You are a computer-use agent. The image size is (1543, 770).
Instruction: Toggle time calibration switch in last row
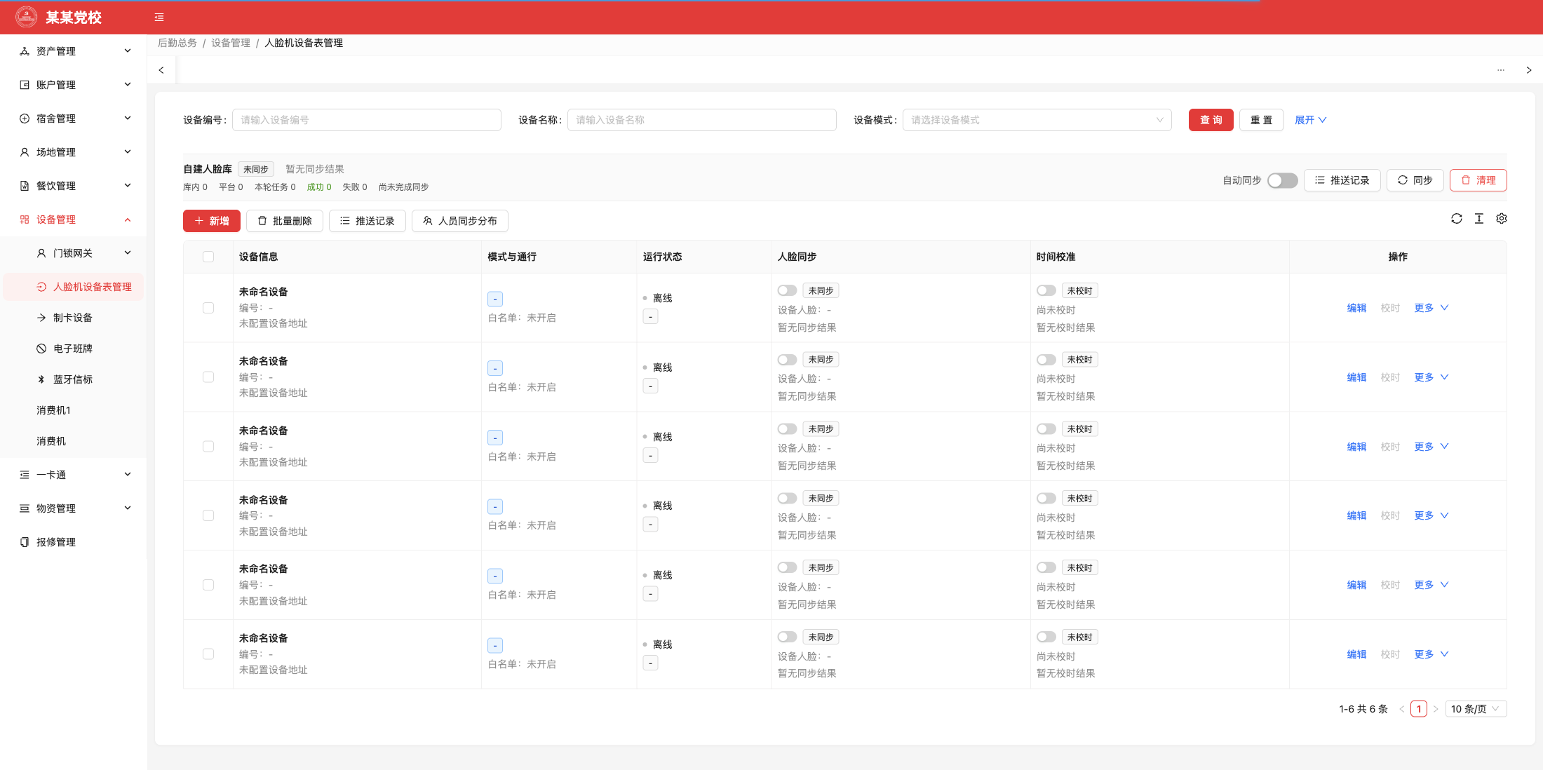[x=1046, y=637]
